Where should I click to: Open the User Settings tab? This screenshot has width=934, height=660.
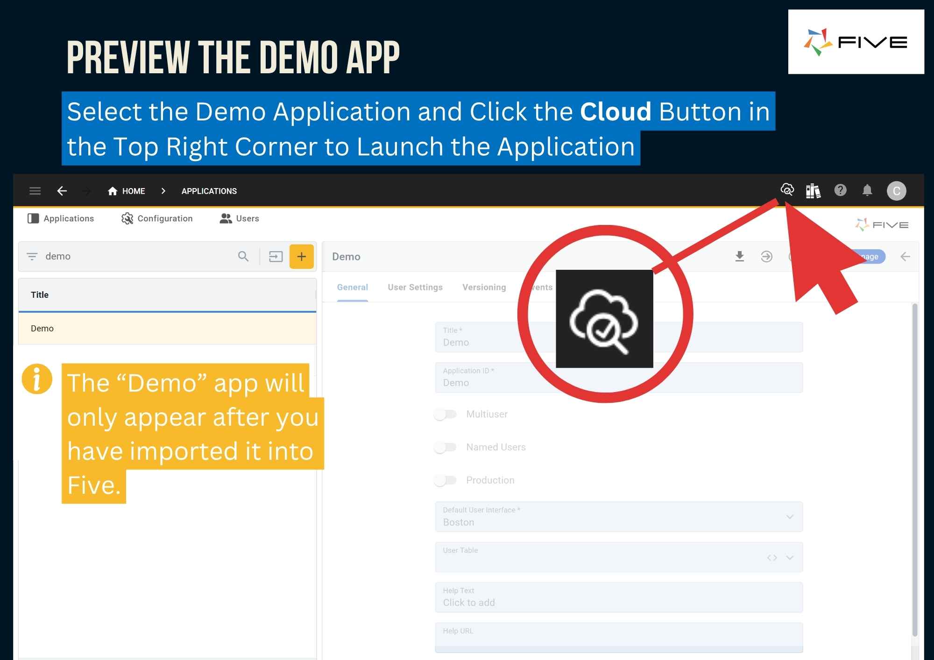pos(415,287)
